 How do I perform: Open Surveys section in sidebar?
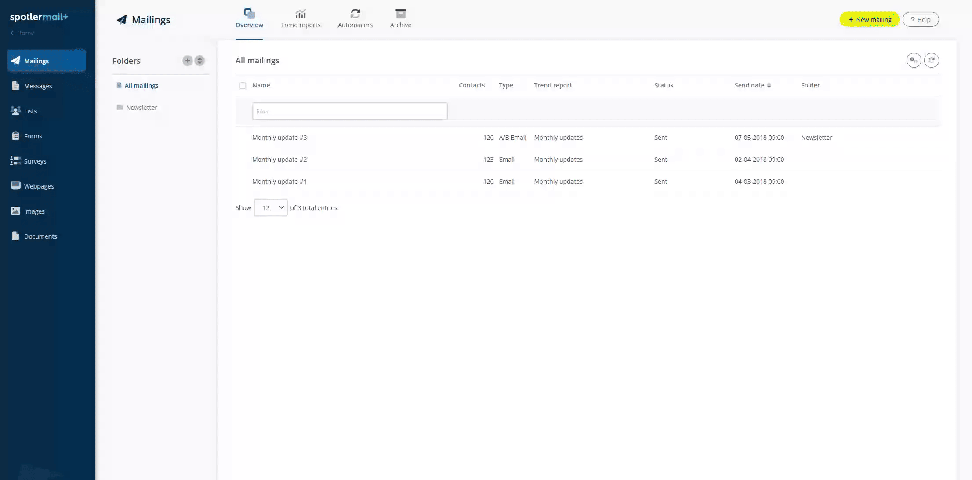(35, 161)
